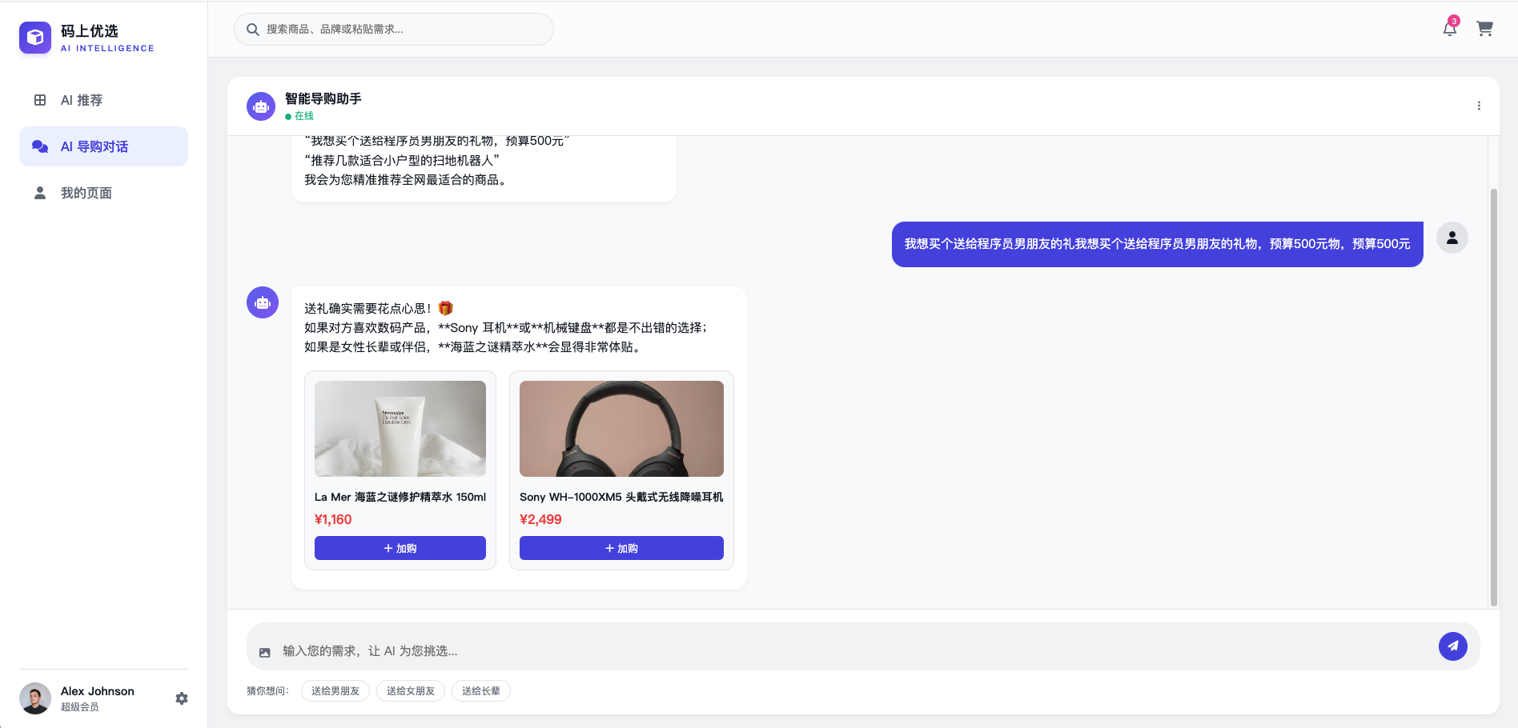Click the line 推荐几款适合小户型的扫地机器人
Image resolution: width=1518 pixels, height=728 pixels.
coord(402,160)
